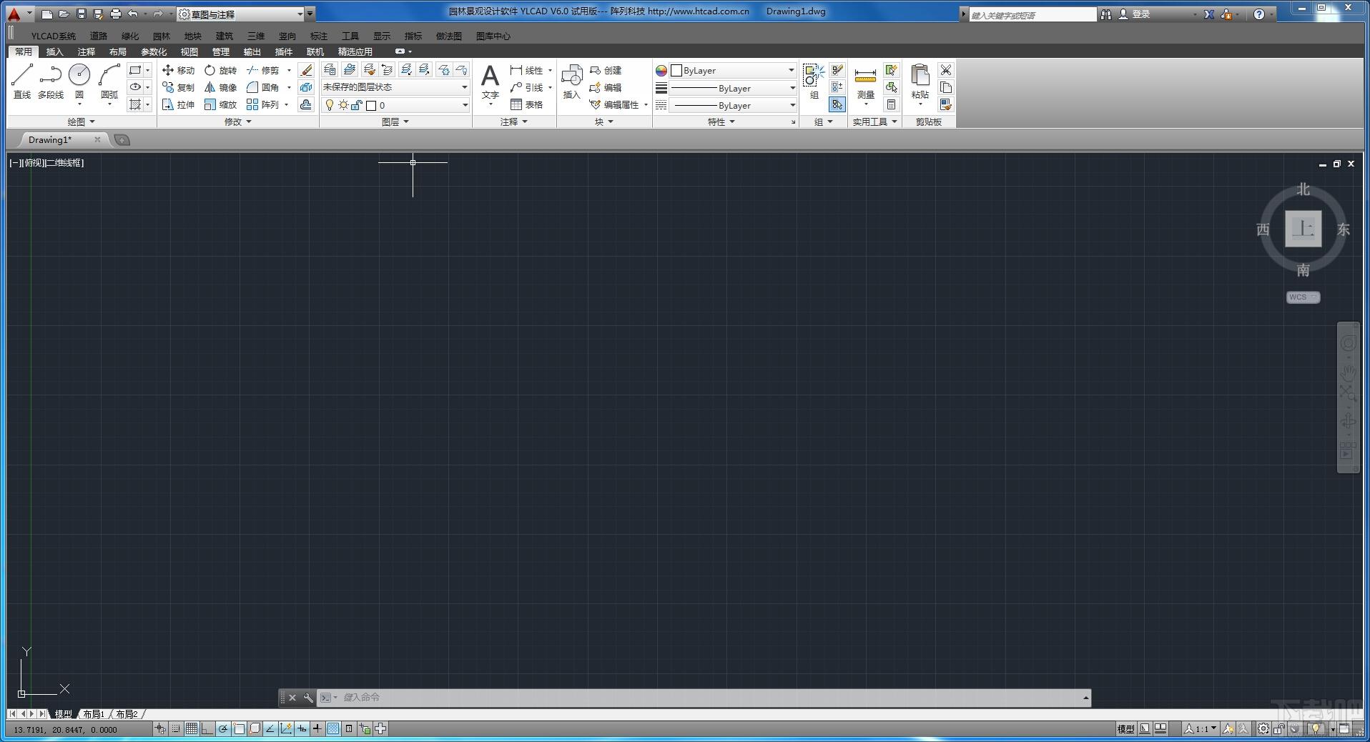1370x742 pixels.
Task: Toggle object snap in the status bar
Action: (x=239, y=728)
